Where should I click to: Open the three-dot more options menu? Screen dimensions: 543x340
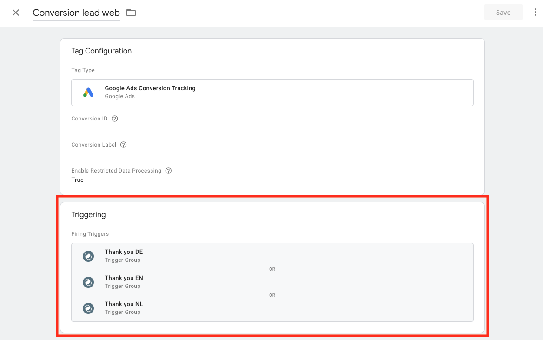[535, 13]
